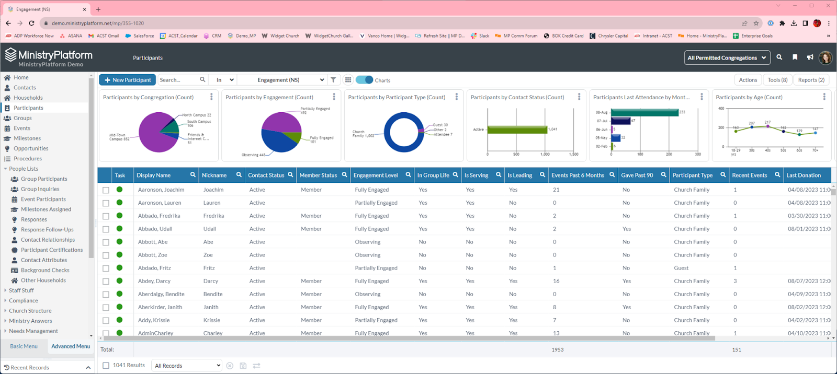Click search icon in Contact Status column
Viewport: 837px width, 374px height.
click(290, 175)
